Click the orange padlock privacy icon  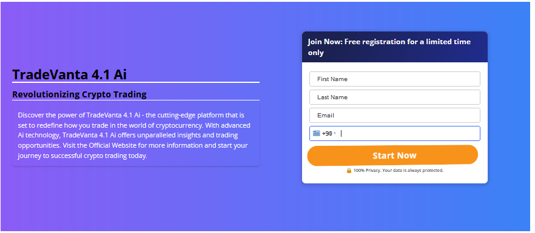coord(349,170)
